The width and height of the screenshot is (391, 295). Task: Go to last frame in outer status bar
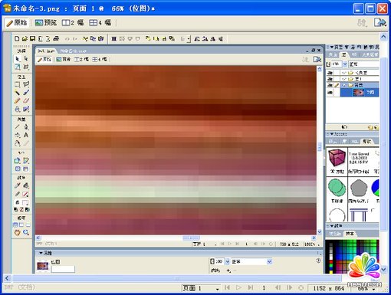point(251,288)
